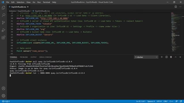Open the Manage gear settings icon

click(x=3, y=96)
